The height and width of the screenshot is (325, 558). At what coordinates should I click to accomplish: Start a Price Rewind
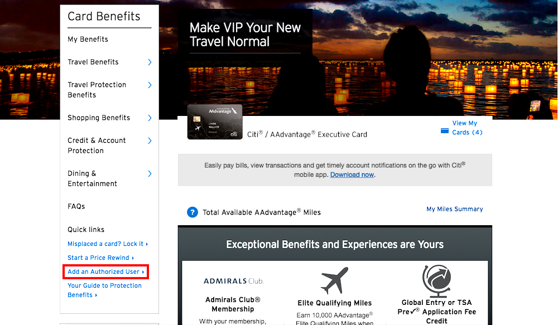click(x=100, y=258)
